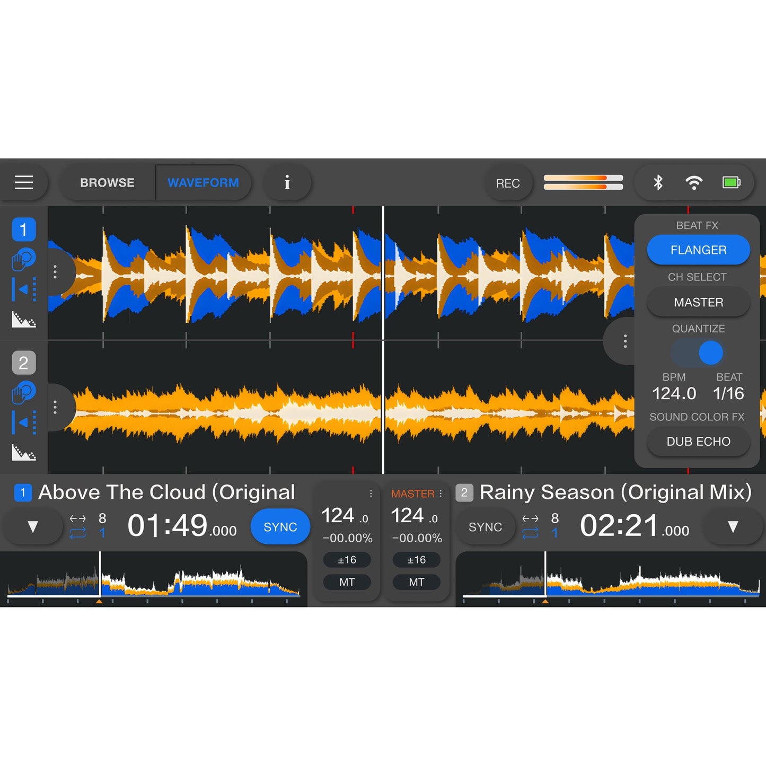
Task: Tap the REC icon to start recording
Action: [508, 182]
